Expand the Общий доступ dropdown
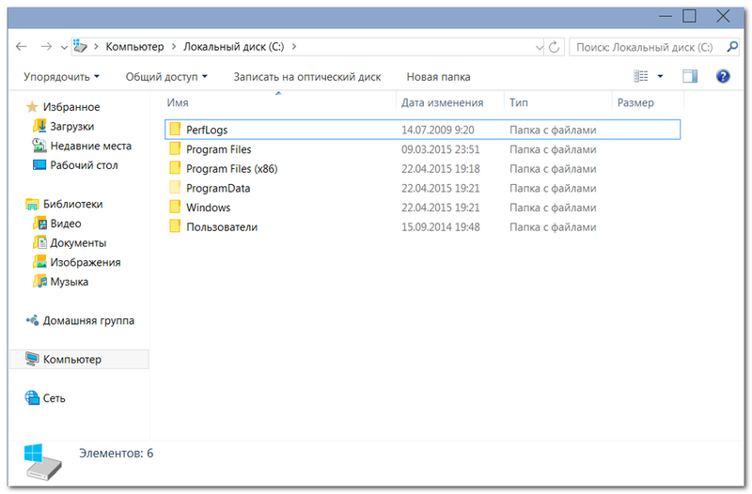 point(166,76)
